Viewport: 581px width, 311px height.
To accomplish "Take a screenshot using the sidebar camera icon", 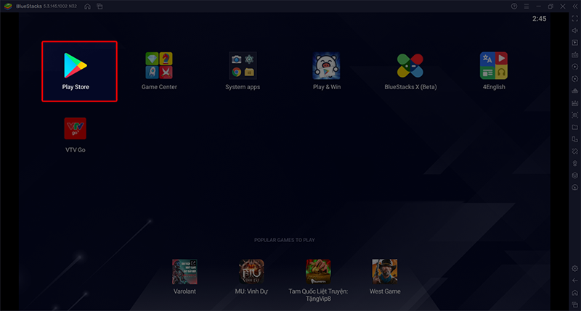I will [x=575, y=115].
